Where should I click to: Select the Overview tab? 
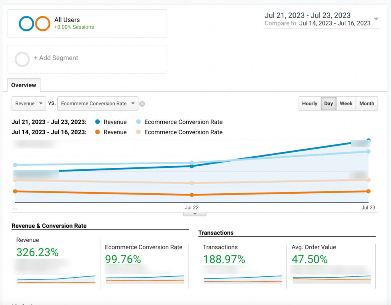(23, 85)
